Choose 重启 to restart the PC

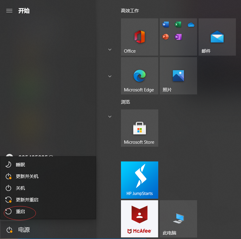[x=48, y=212]
